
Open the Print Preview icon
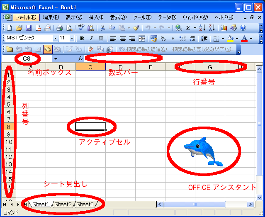(69, 28)
